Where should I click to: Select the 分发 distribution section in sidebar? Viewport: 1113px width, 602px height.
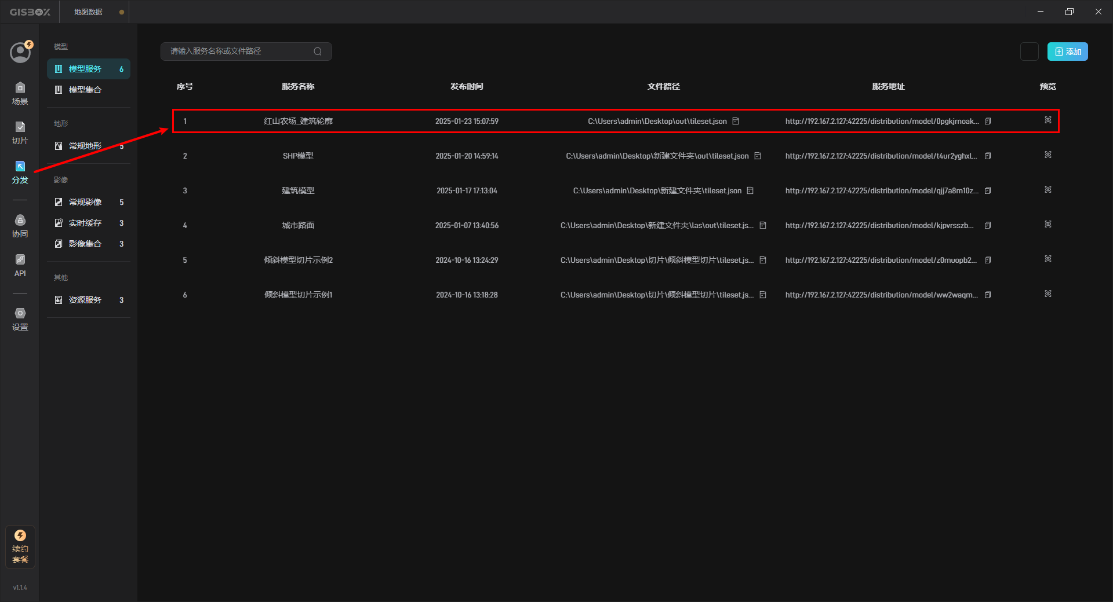pyautogui.click(x=20, y=172)
